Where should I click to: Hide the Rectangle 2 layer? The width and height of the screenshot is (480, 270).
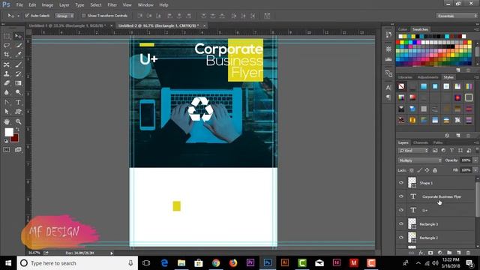click(x=401, y=237)
